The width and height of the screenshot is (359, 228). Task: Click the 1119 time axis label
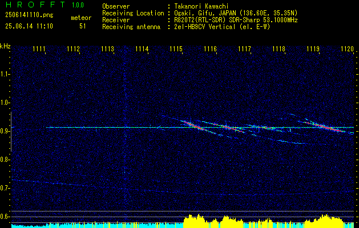313,48
